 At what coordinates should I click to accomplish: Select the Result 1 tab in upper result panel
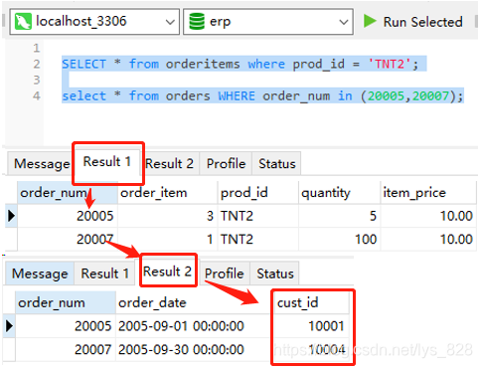coord(106,162)
